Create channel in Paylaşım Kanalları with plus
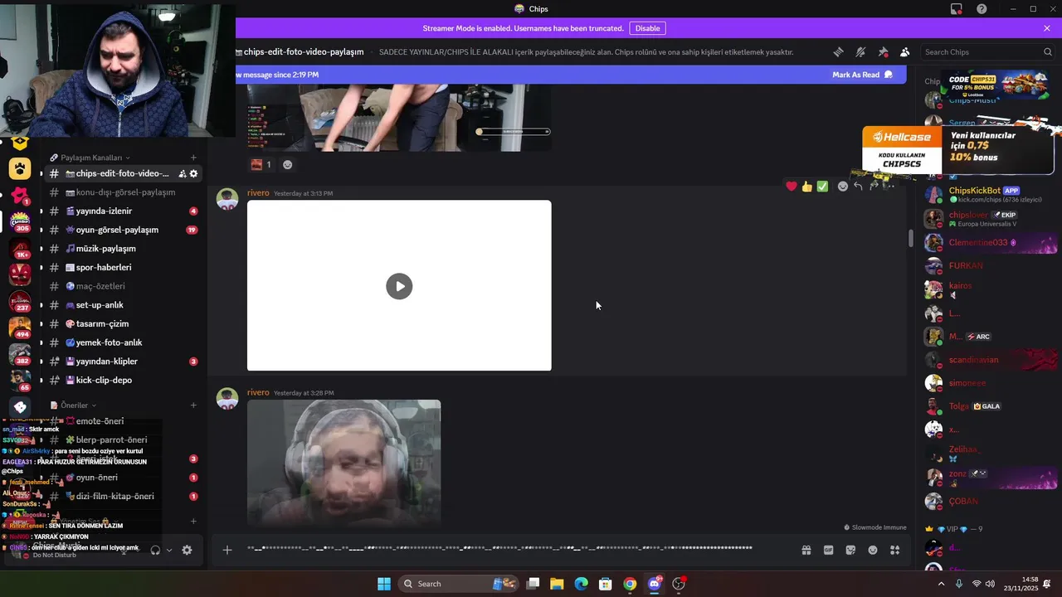This screenshot has width=1062, height=597. [193, 158]
